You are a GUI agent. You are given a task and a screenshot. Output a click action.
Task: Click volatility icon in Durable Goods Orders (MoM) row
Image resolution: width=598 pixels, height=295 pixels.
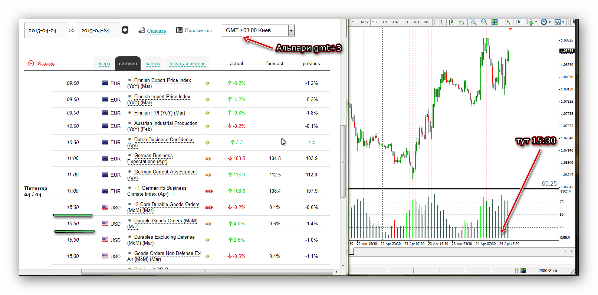pos(208,224)
